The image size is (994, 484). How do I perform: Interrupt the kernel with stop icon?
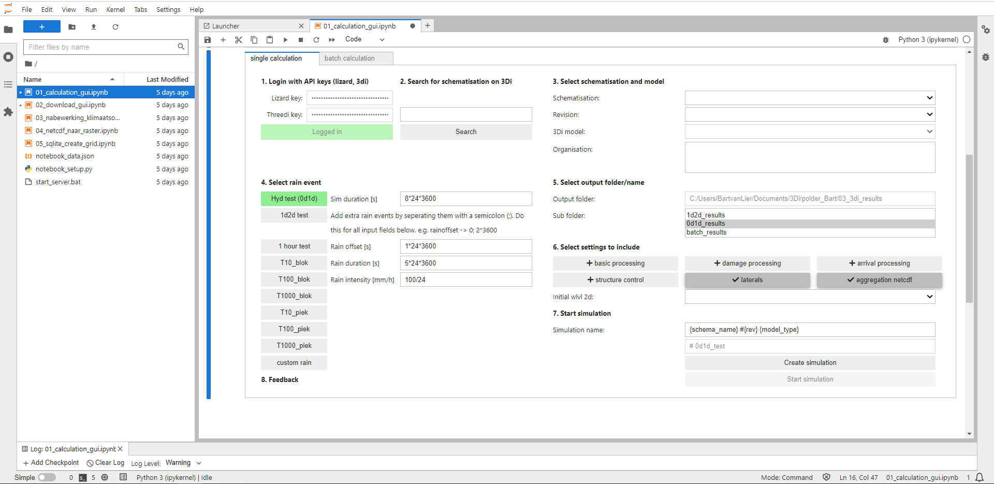[x=301, y=40]
